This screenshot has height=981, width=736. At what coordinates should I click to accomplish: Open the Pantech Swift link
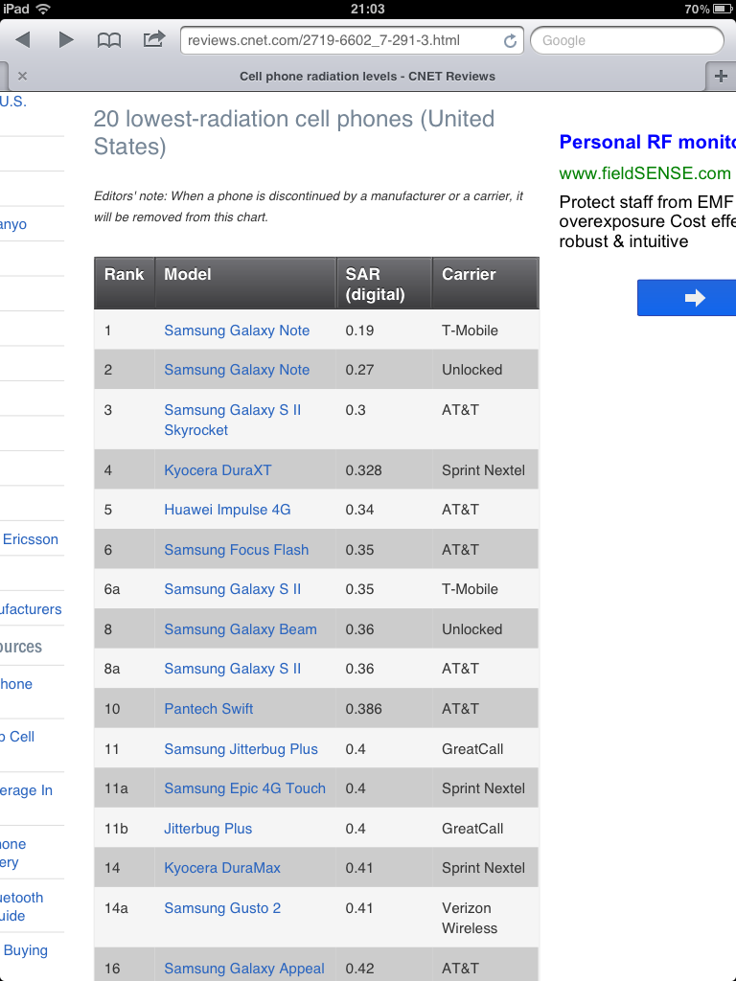pyautogui.click(x=208, y=709)
